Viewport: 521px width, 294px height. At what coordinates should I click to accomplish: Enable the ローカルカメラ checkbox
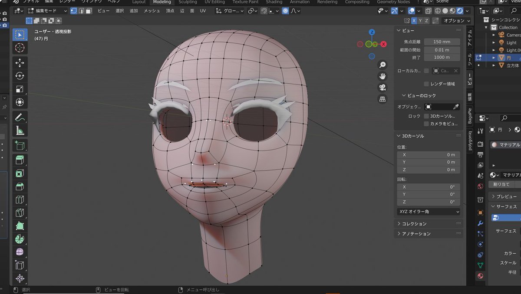pyautogui.click(x=426, y=71)
